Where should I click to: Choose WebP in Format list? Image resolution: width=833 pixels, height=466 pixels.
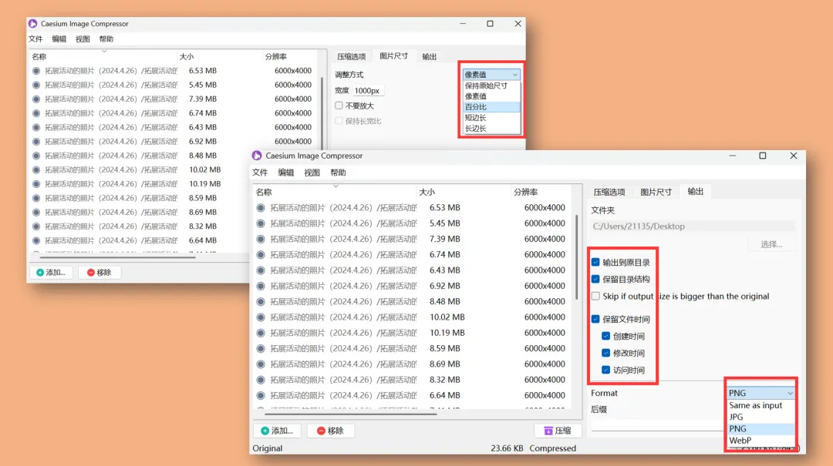pyautogui.click(x=760, y=440)
